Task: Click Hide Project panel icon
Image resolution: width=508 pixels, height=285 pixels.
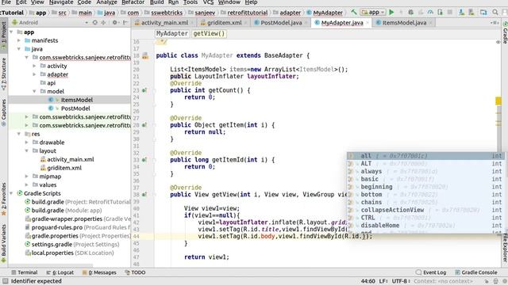Action: tap(125, 23)
